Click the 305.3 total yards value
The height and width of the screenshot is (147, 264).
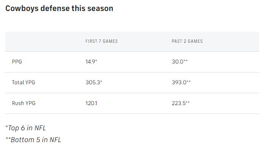[x=94, y=82]
